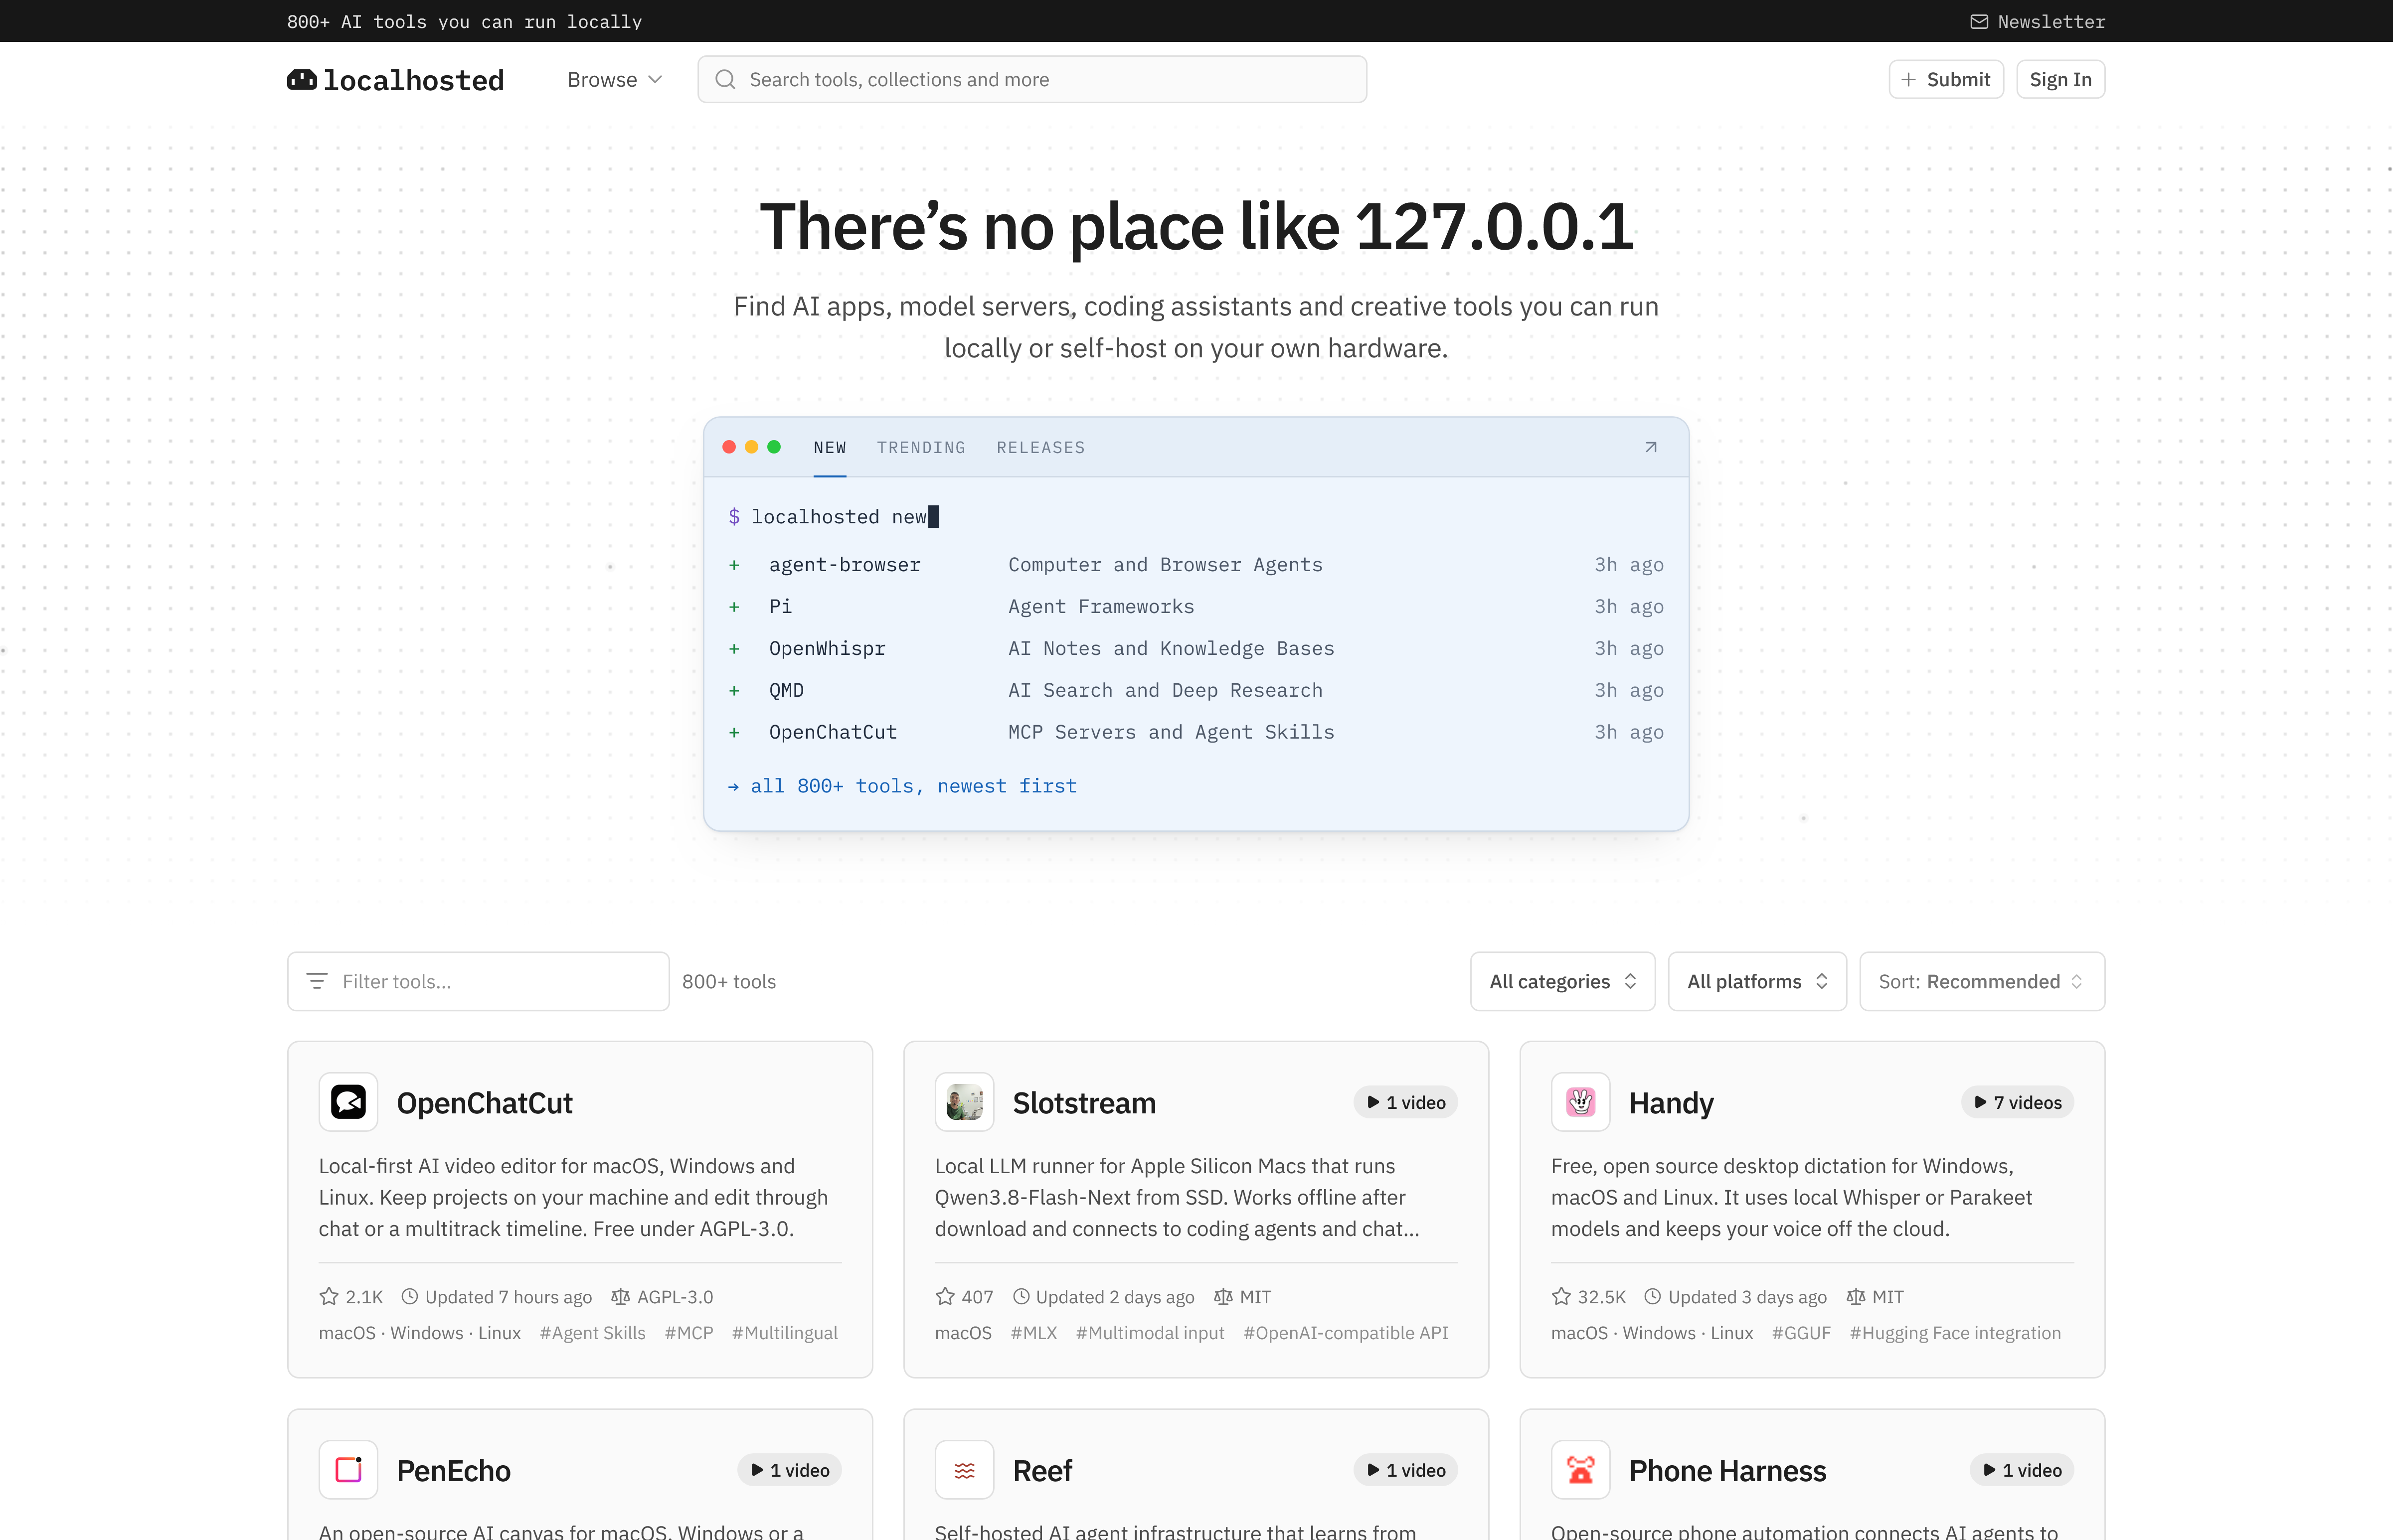
Task: Open the QMD entry in terminal list
Action: 1196,690
